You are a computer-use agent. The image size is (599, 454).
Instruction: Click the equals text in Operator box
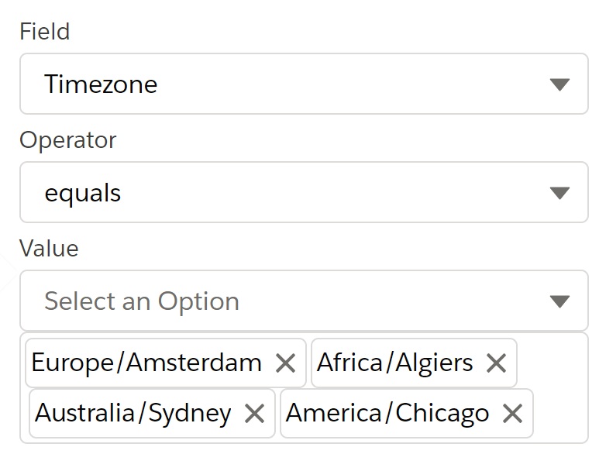point(83,193)
